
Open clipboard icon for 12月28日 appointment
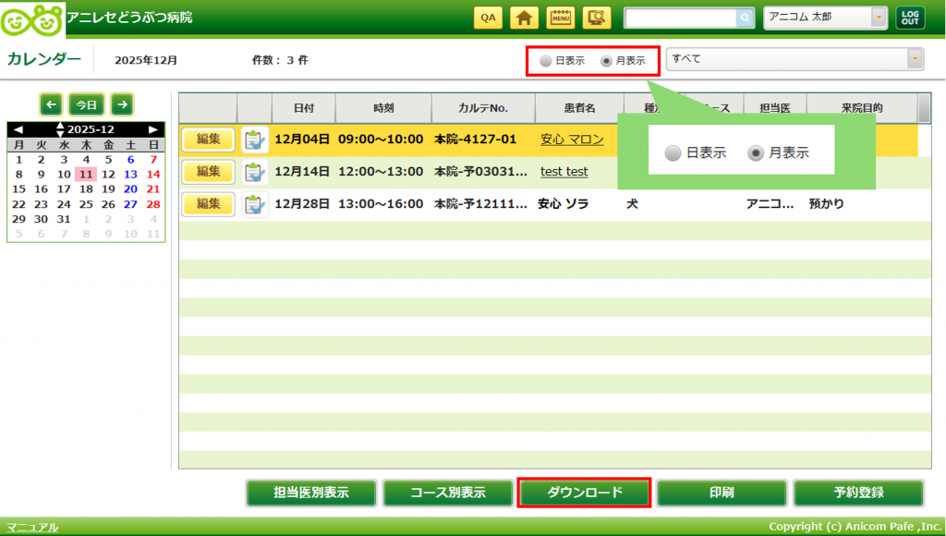click(254, 204)
